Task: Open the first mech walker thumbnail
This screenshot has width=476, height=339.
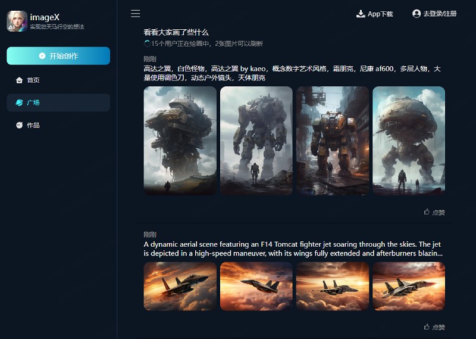Action: click(180, 141)
